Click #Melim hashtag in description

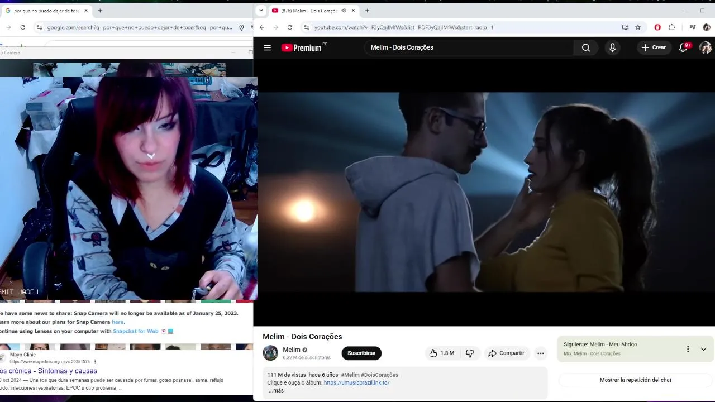(350, 375)
